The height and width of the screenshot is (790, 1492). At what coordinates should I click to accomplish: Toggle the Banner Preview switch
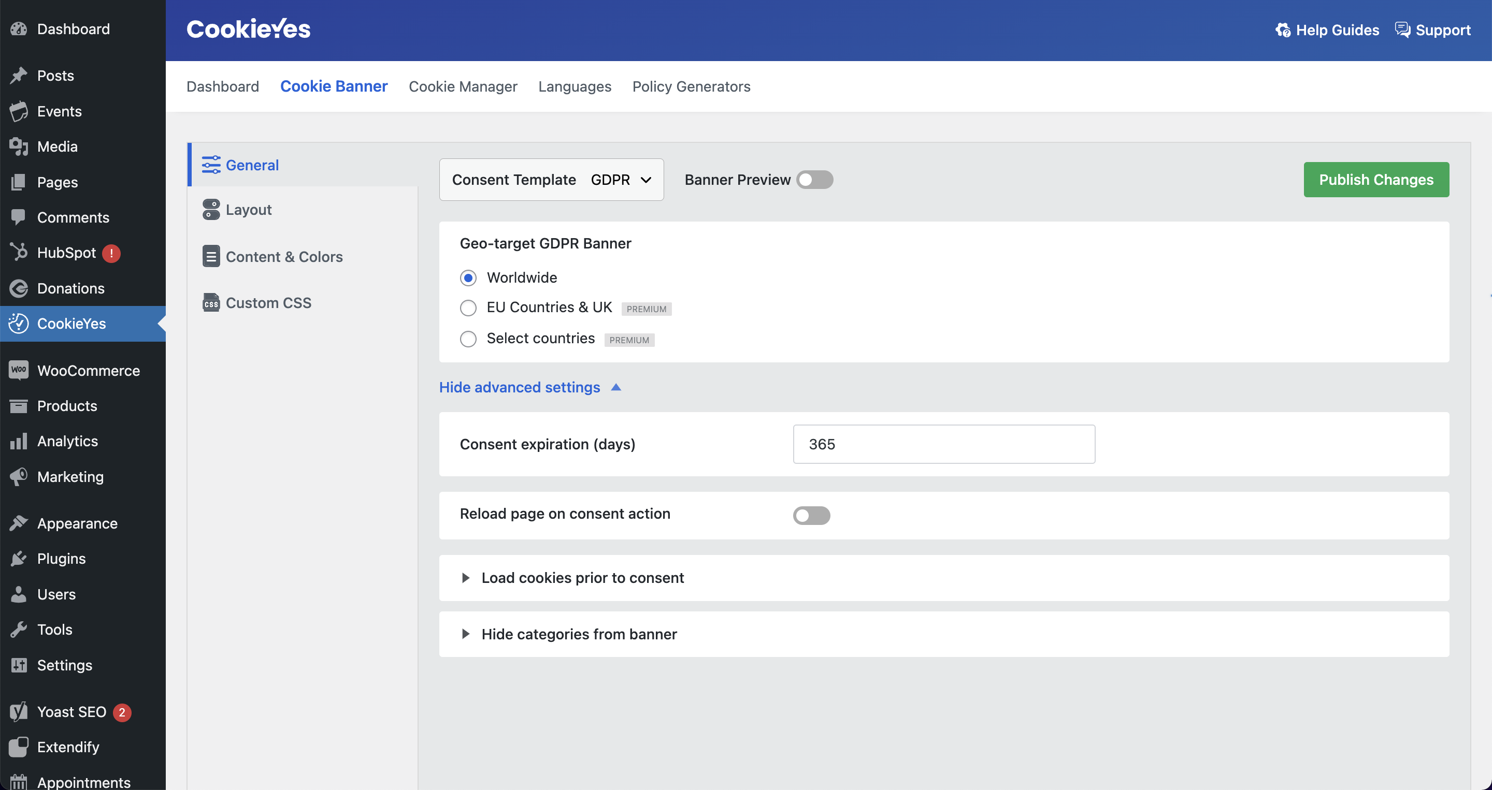click(x=814, y=180)
